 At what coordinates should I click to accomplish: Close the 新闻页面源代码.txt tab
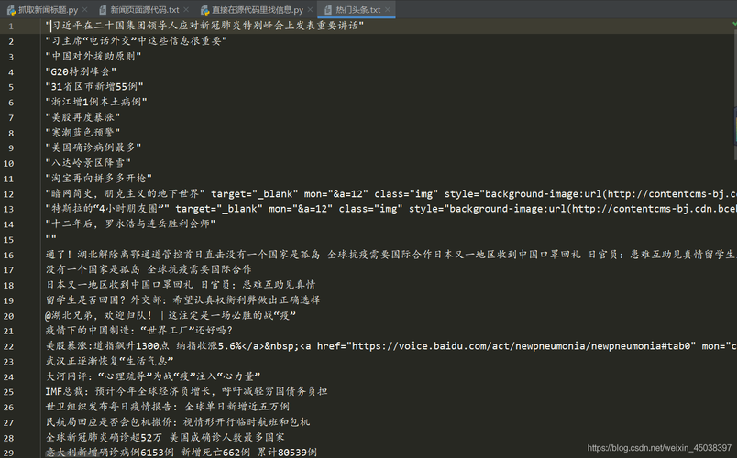point(186,9)
